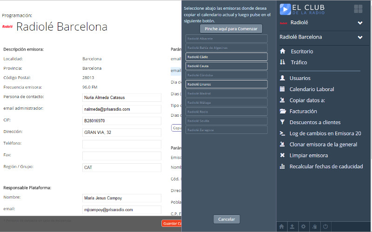The width and height of the screenshot is (372, 232).
Task: Deselect Radiolé Ceuta station
Action: [x=226, y=66]
